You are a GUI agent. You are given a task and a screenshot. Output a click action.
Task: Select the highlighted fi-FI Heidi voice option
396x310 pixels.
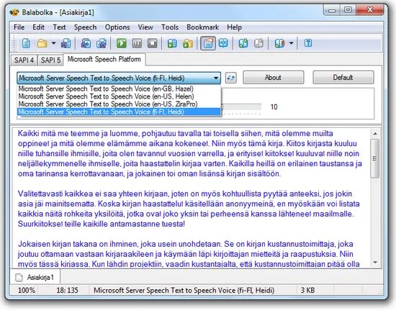pyautogui.click(x=119, y=111)
